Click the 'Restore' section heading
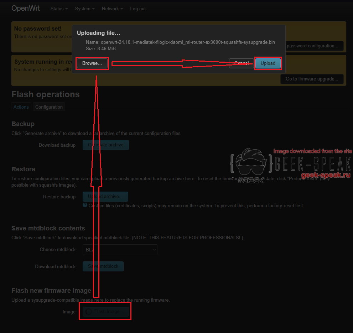Image resolution: width=353 pixels, height=333 pixels. click(x=23, y=169)
